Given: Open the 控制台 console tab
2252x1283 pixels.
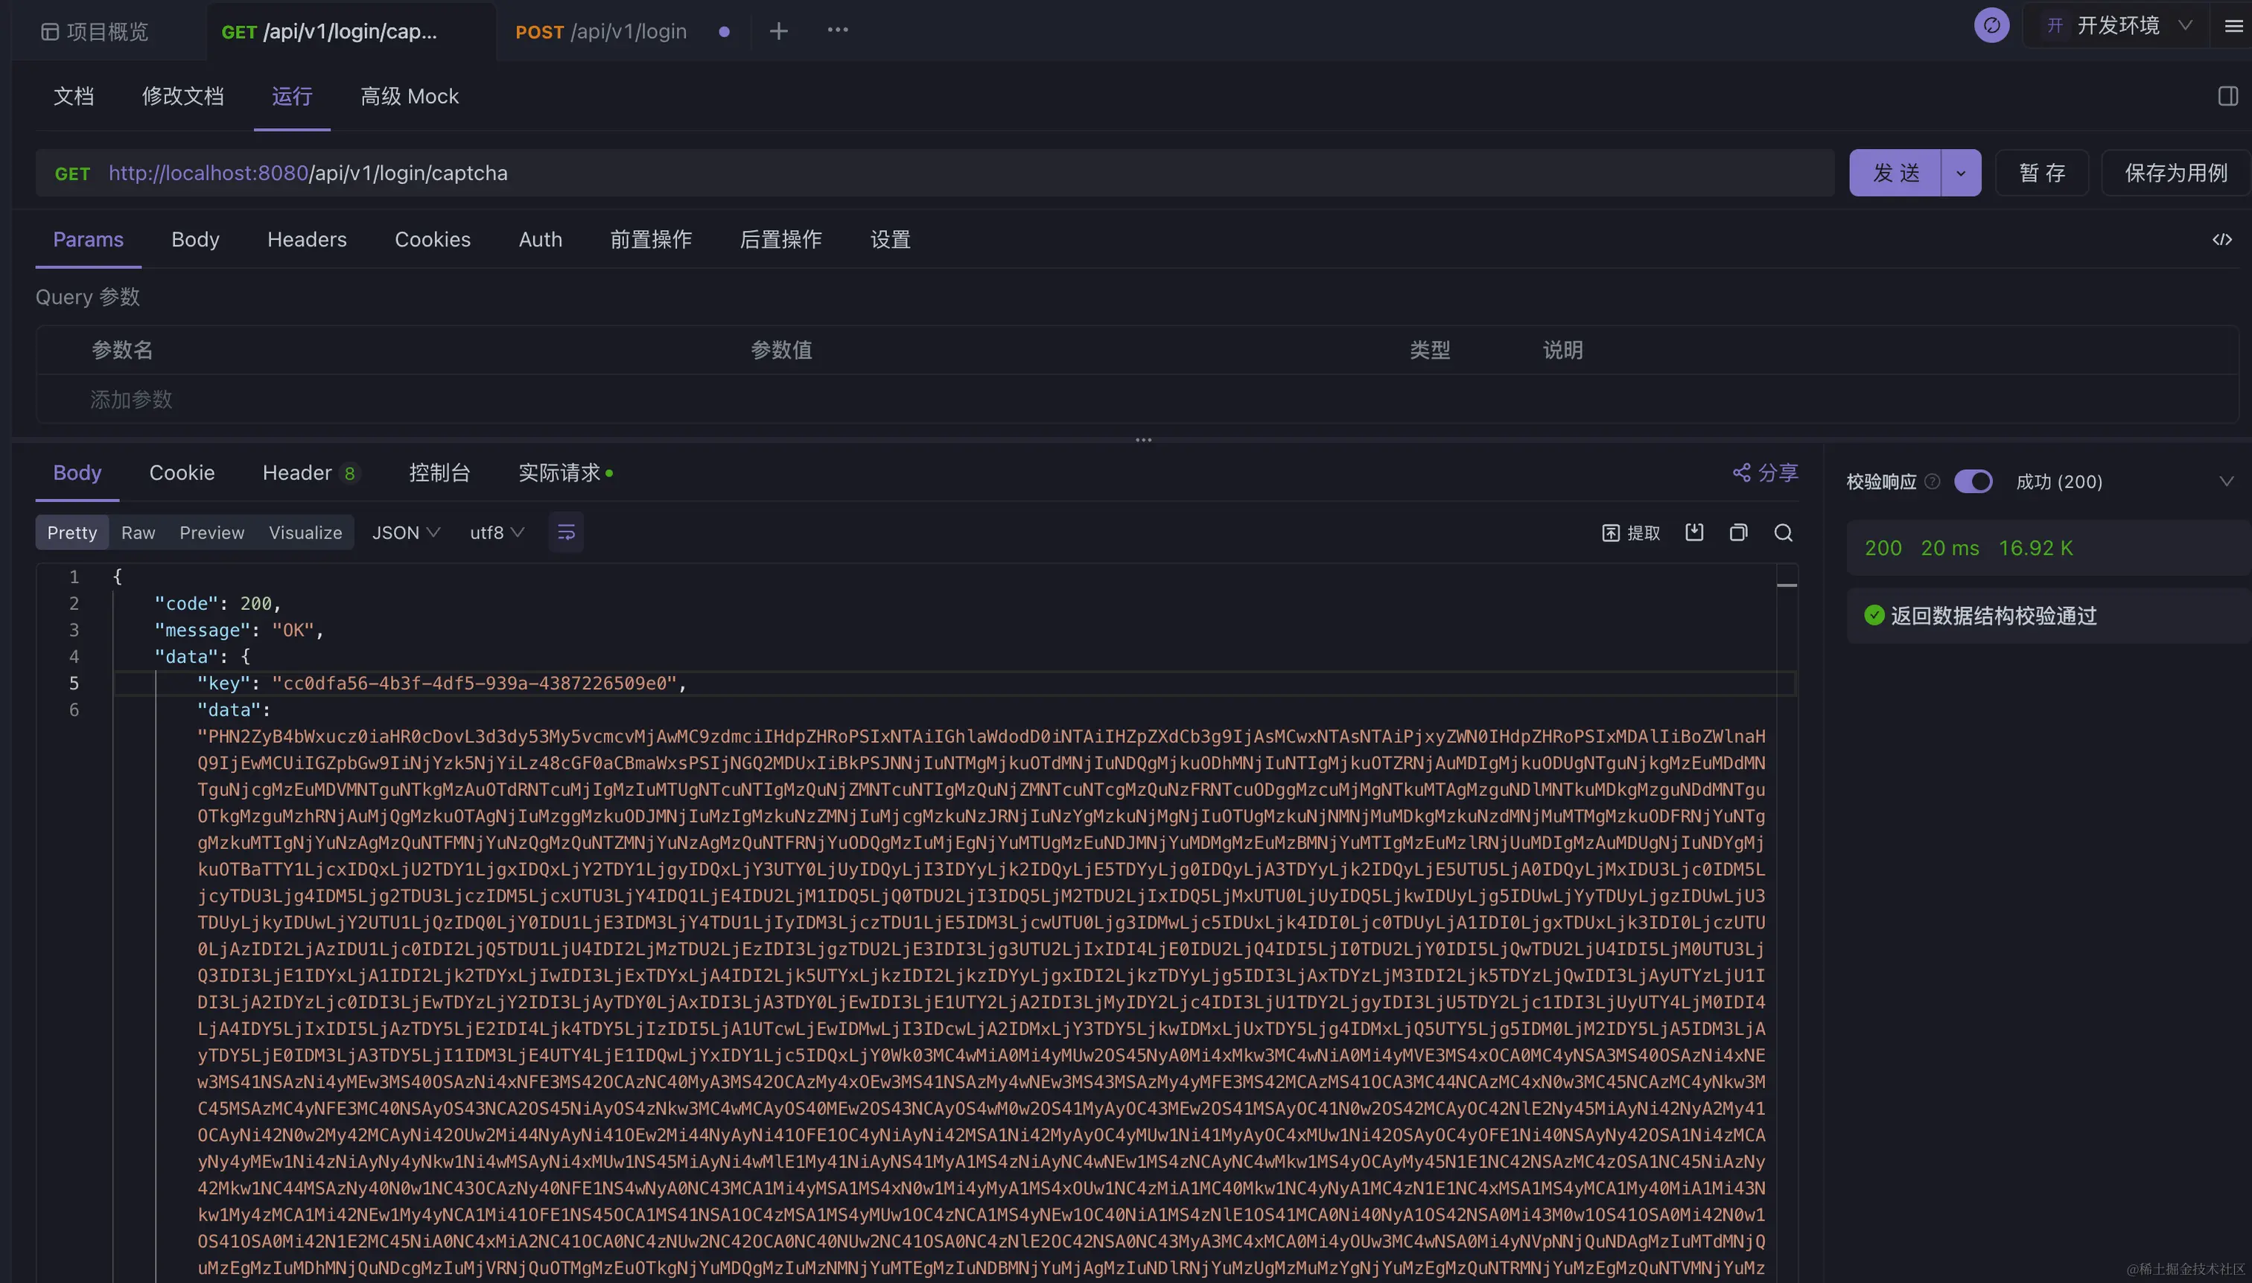Looking at the screenshot, I should click(x=439, y=473).
